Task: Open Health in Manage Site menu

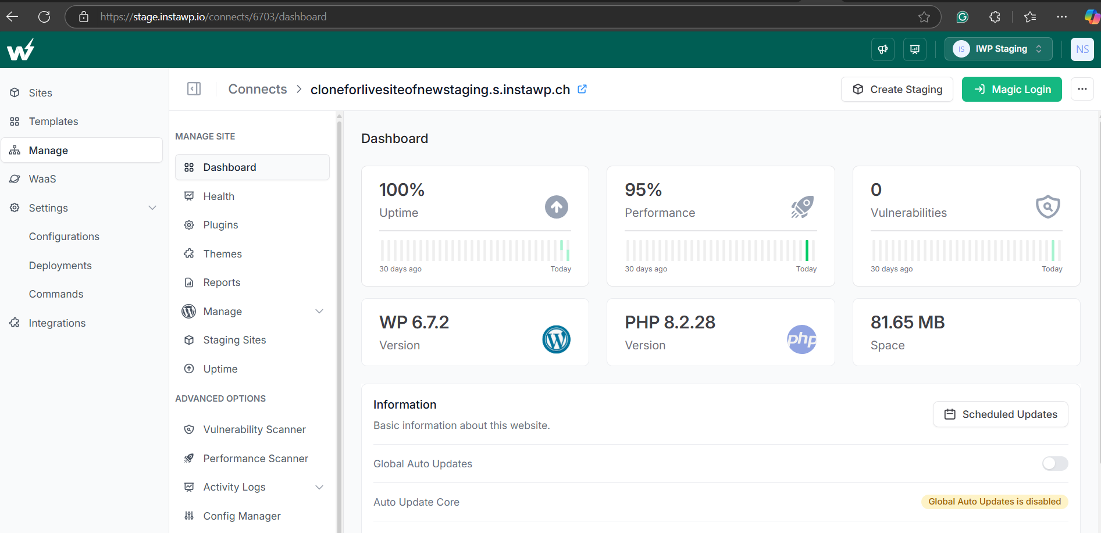Action: coord(252,196)
